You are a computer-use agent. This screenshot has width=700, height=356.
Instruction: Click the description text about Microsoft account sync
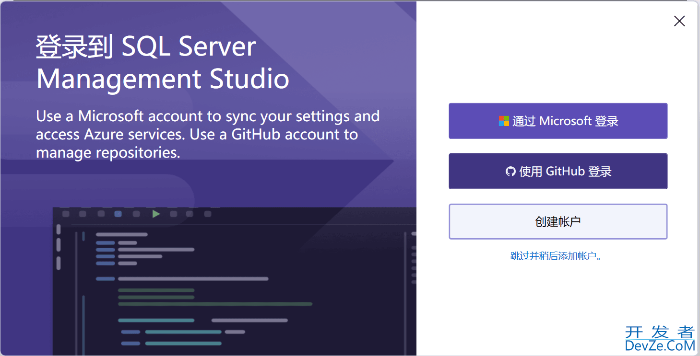point(208,134)
